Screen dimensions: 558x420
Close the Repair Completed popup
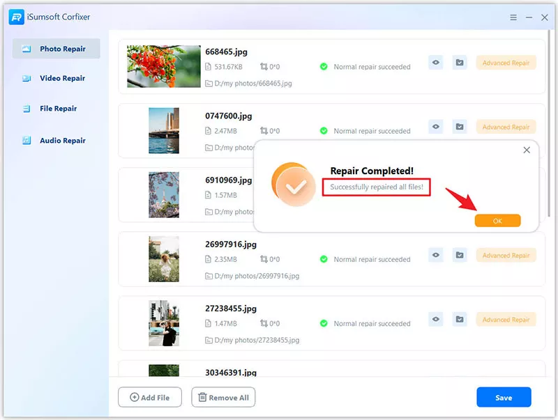click(x=527, y=150)
